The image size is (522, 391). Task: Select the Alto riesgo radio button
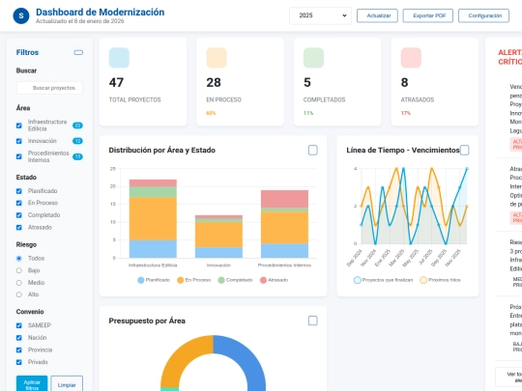click(x=19, y=294)
